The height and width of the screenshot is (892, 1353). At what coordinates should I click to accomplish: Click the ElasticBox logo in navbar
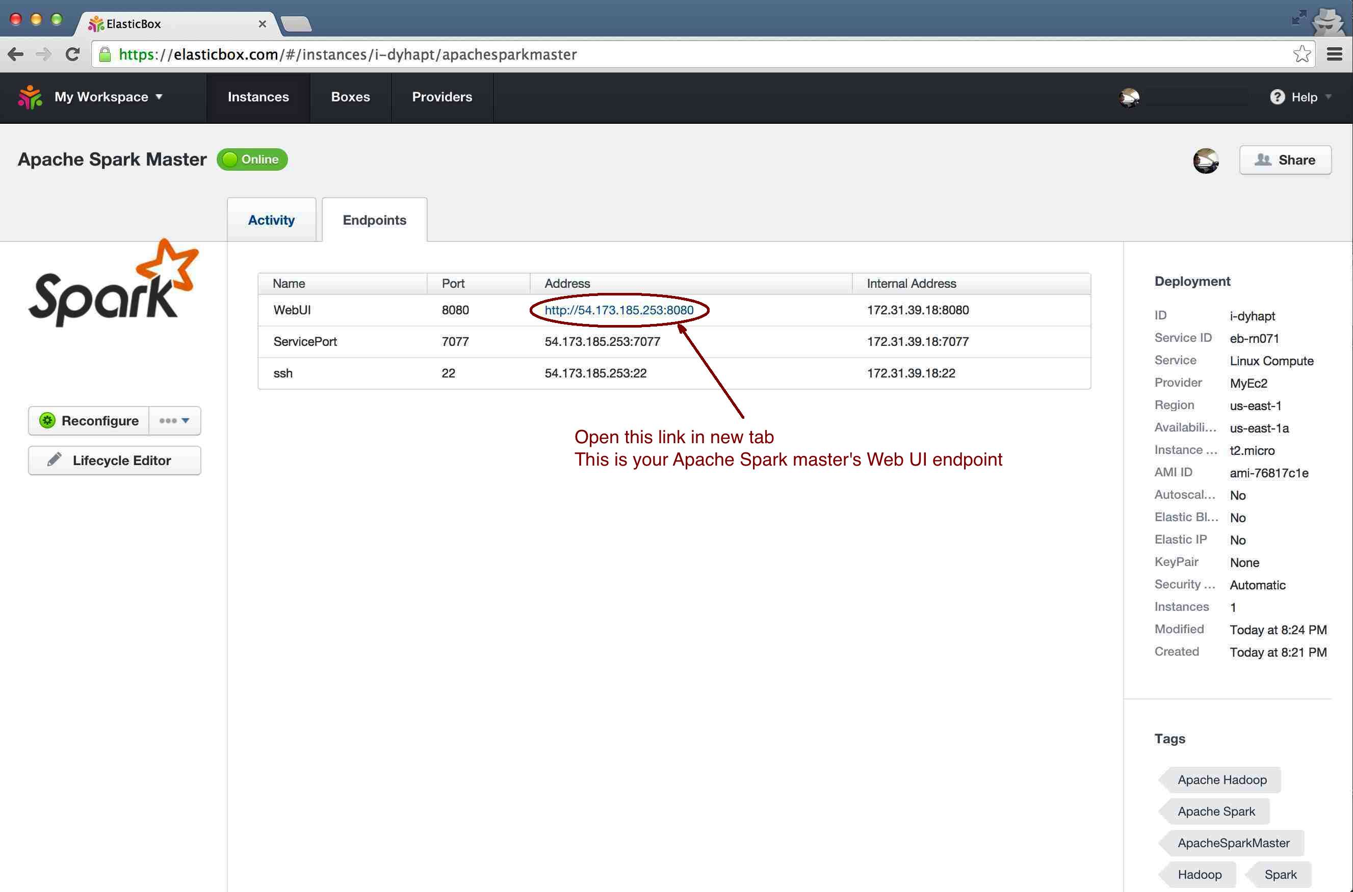[x=30, y=97]
